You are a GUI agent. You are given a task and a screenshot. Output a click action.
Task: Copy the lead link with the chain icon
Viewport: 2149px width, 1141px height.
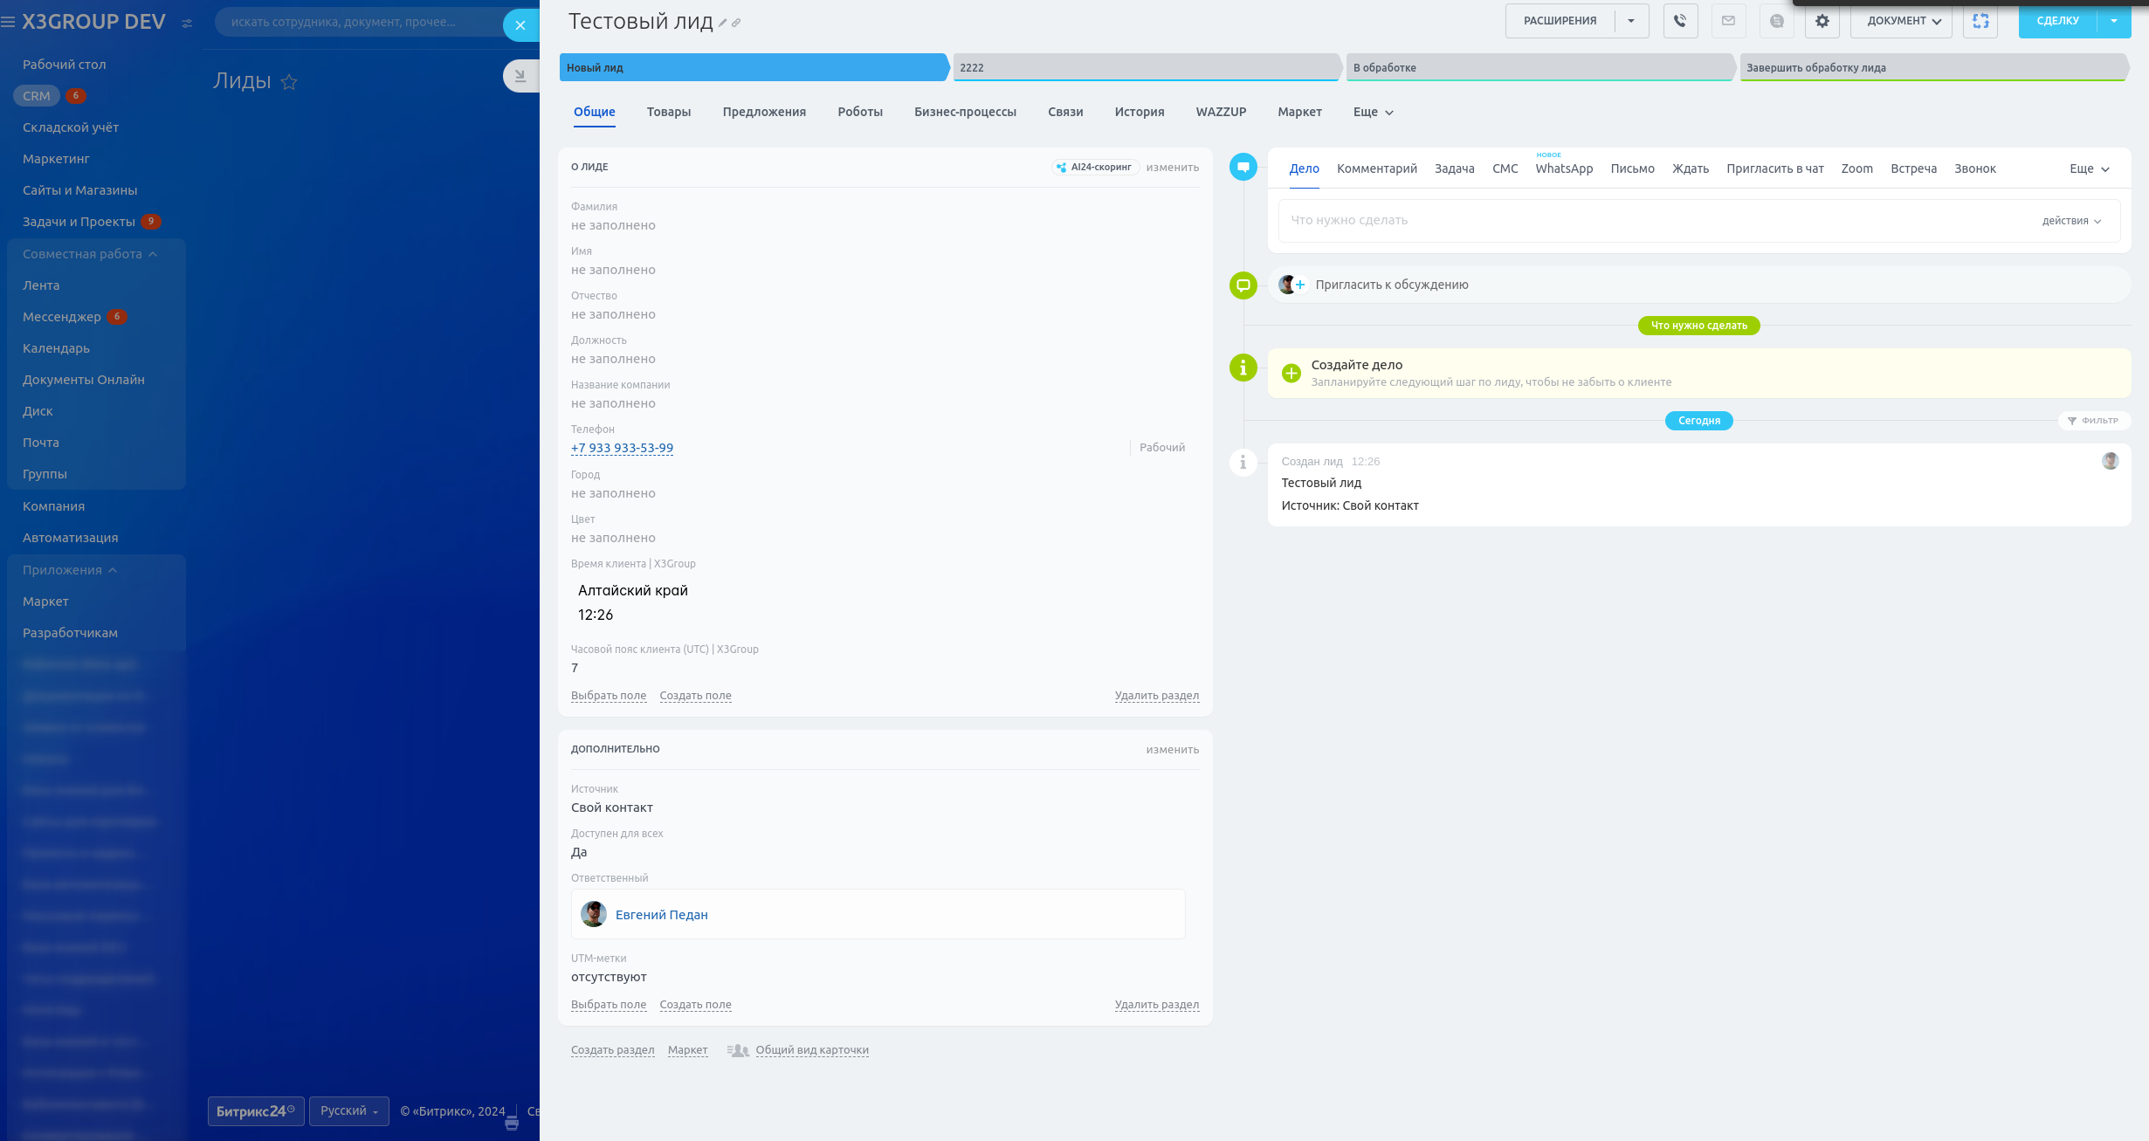[x=736, y=24]
